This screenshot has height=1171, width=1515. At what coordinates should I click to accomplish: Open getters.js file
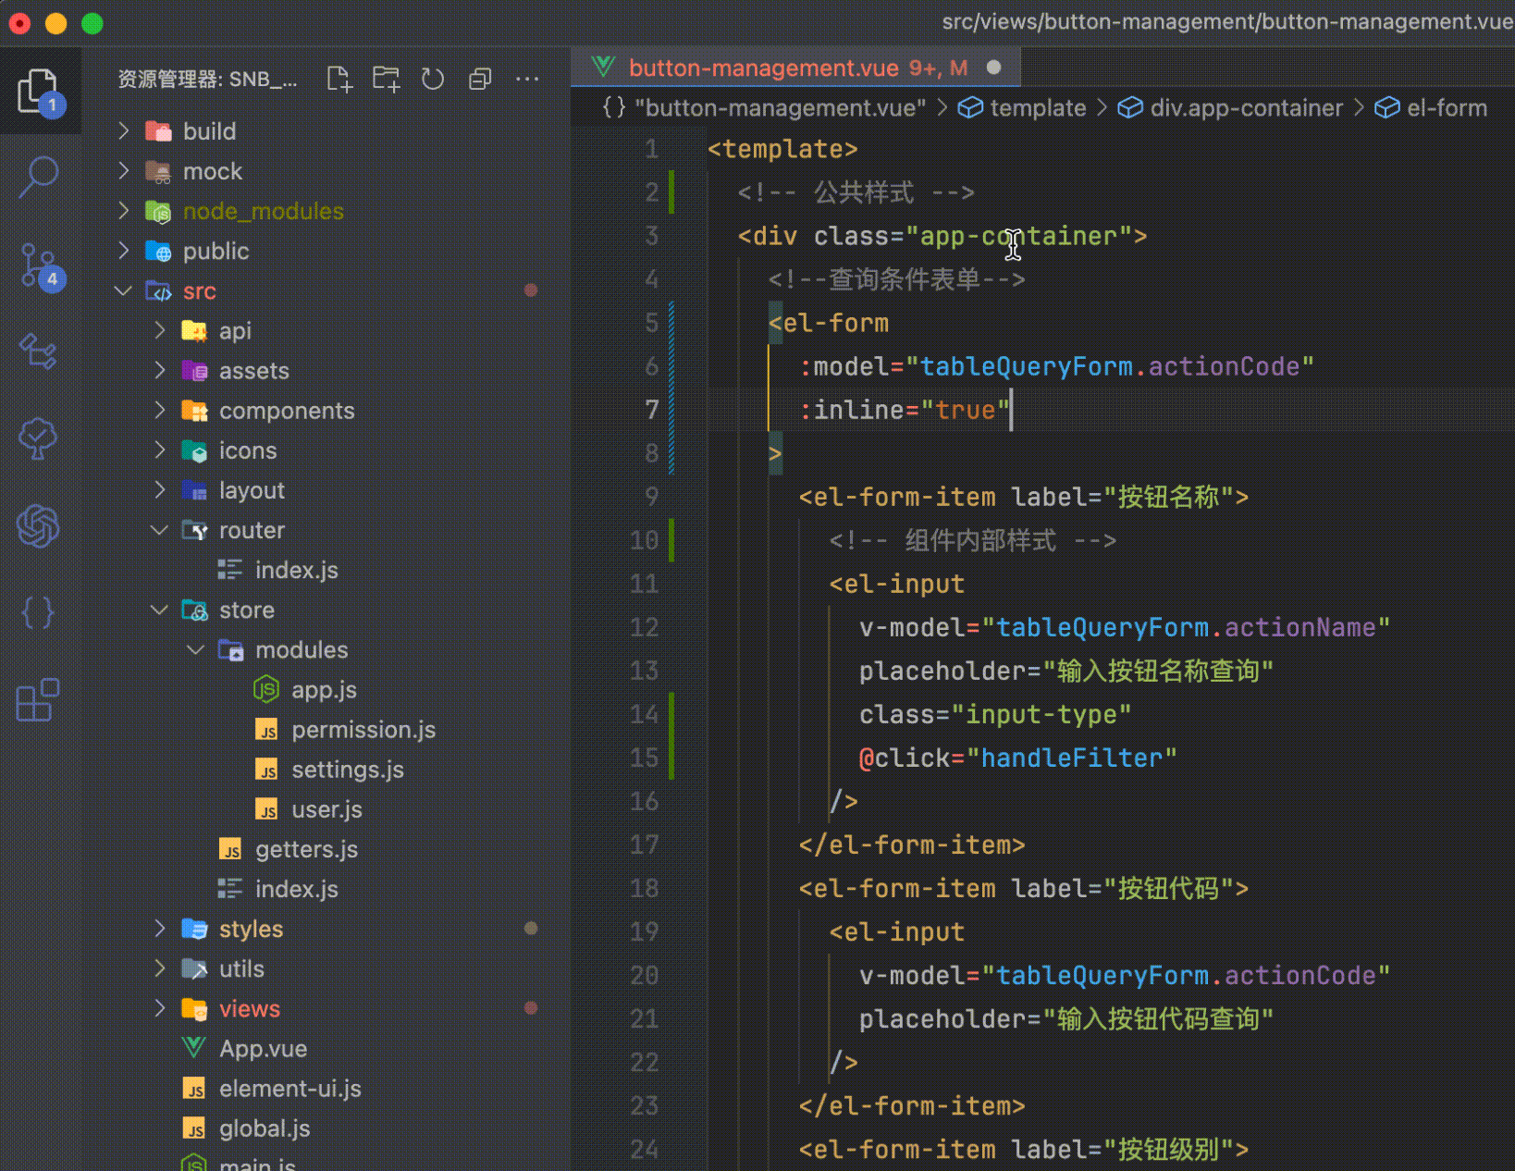coord(306,849)
